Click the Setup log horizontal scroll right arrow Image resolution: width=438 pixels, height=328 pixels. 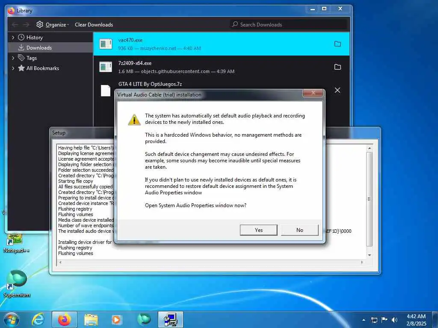click(x=362, y=262)
